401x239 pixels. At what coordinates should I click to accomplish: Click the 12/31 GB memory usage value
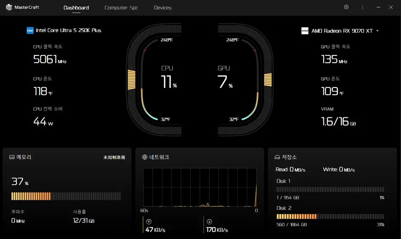point(84,221)
